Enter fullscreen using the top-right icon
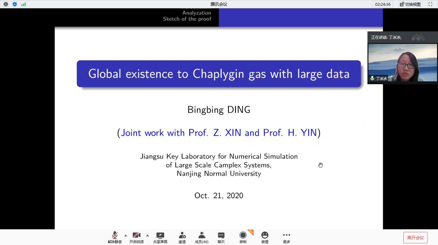 [430, 4]
